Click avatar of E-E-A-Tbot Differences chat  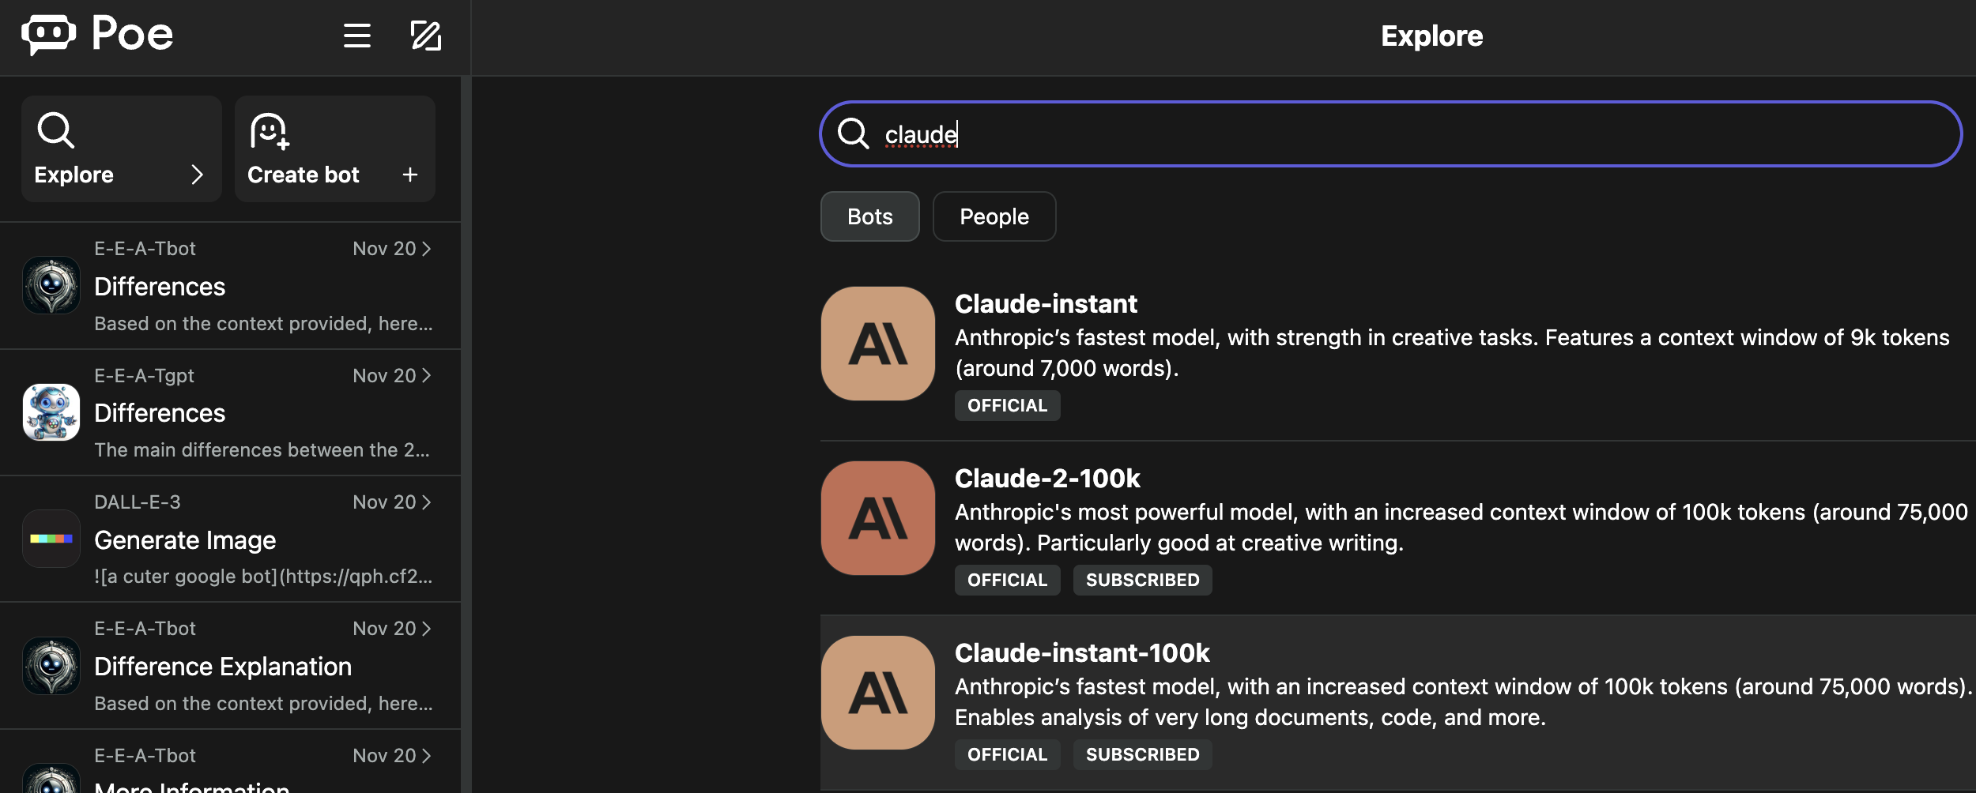(x=51, y=285)
